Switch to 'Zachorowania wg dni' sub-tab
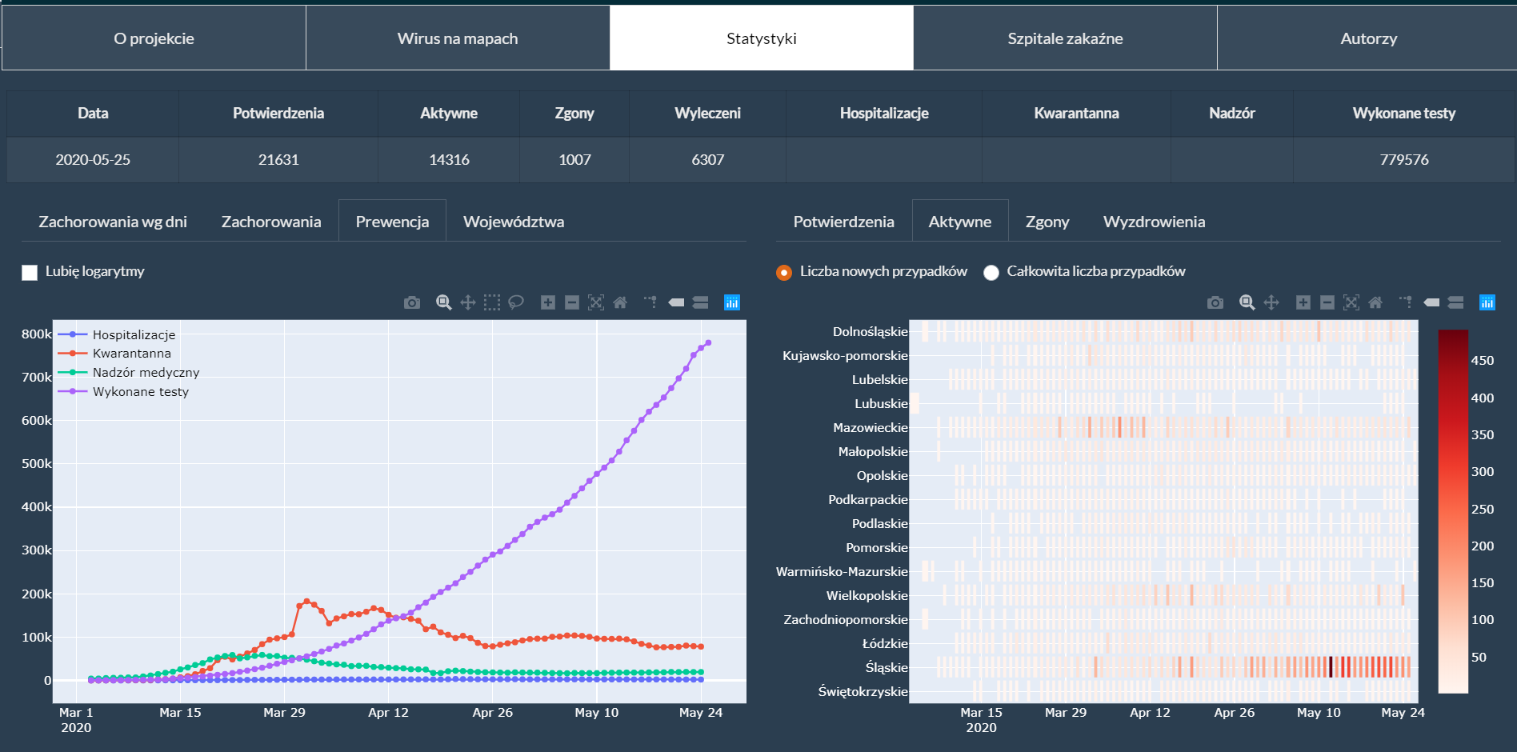 [x=113, y=222]
